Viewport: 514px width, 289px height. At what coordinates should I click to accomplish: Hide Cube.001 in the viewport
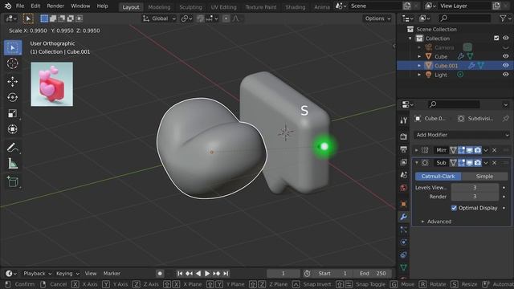tap(506, 66)
